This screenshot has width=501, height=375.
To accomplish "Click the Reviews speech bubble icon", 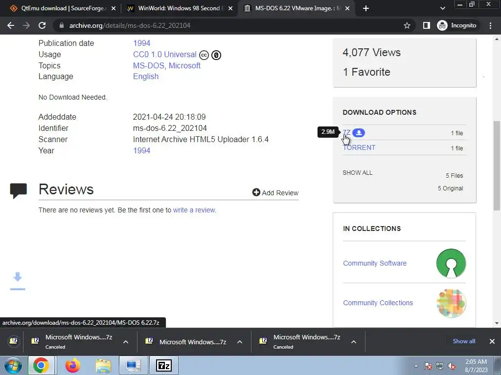I will 18,191.
